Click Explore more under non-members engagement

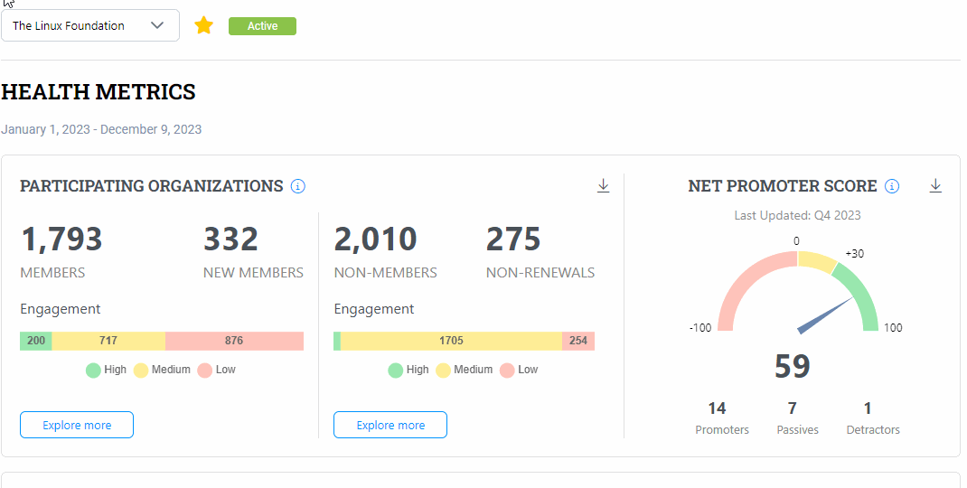(390, 425)
